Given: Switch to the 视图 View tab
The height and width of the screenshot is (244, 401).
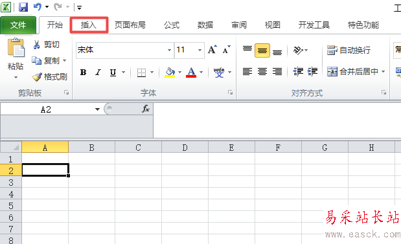Looking at the screenshot, I should 273,25.
